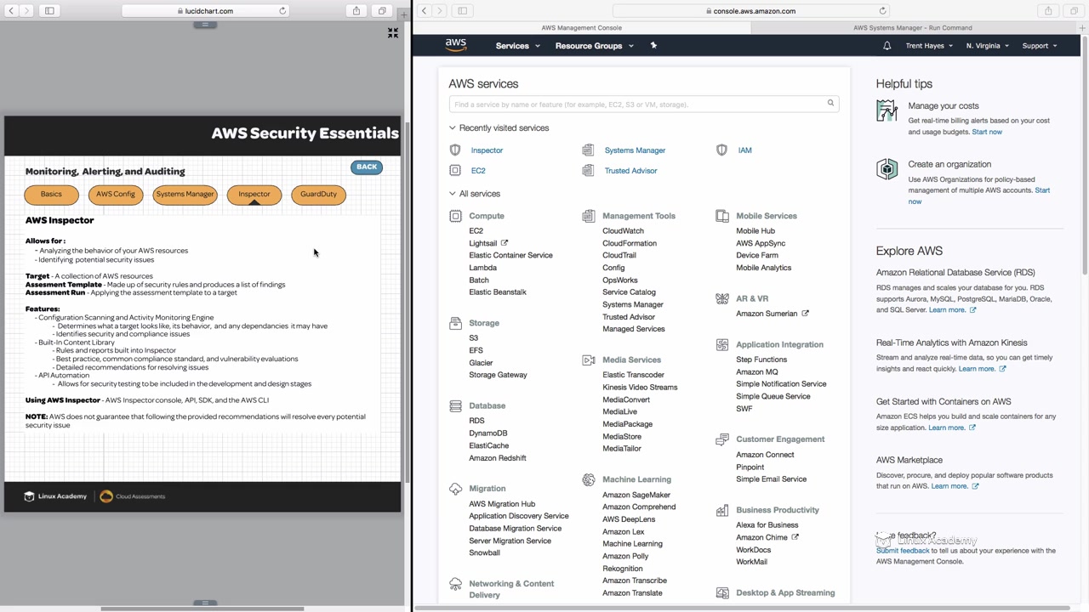Screen dimensions: 1089x612
Task: Switch to the AWS Systems Manager - Run Command tab
Action: click(x=914, y=28)
